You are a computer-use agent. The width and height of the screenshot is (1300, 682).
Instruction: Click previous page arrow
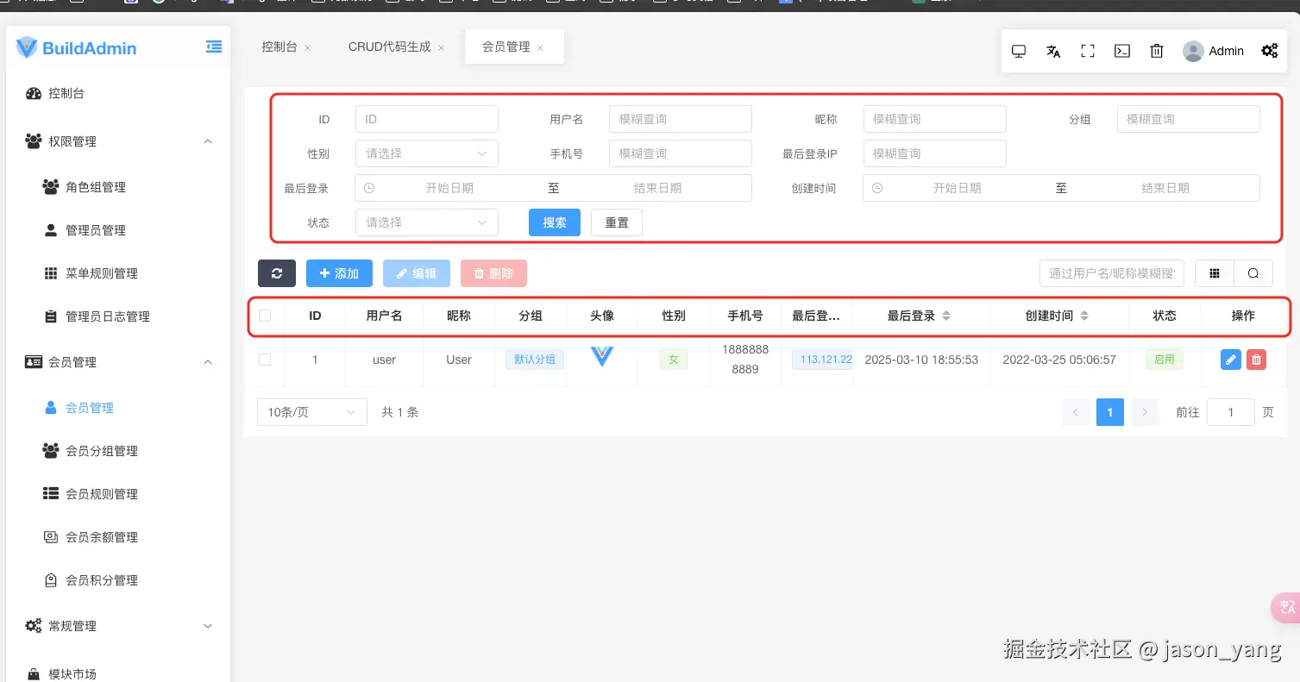point(1076,412)
